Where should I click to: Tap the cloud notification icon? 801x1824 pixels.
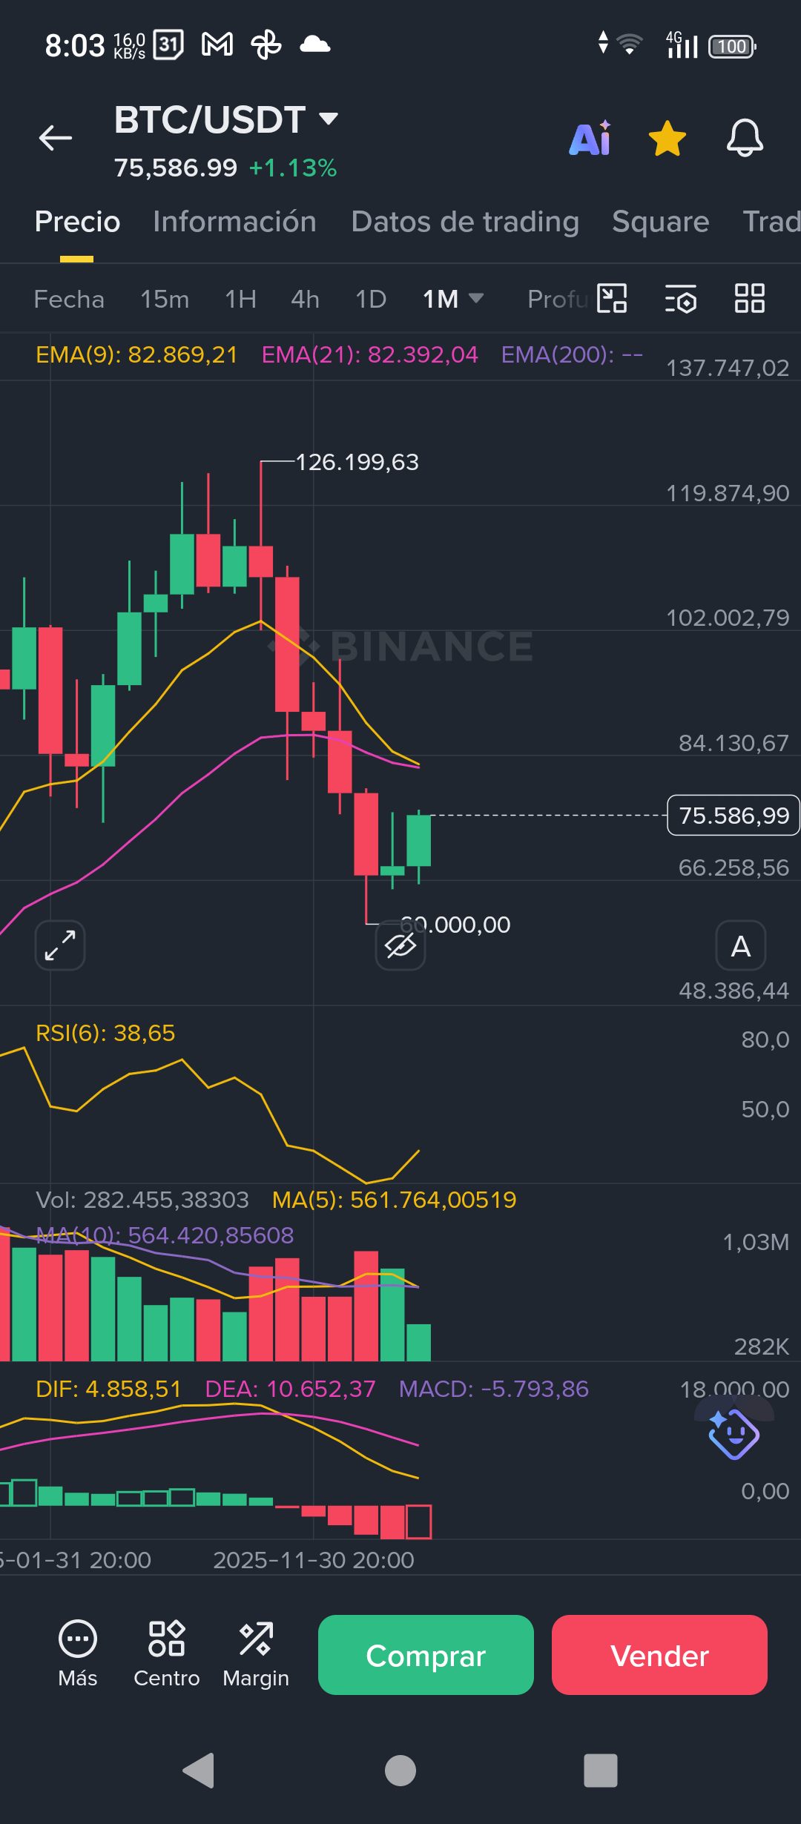[x=315, y=45]
